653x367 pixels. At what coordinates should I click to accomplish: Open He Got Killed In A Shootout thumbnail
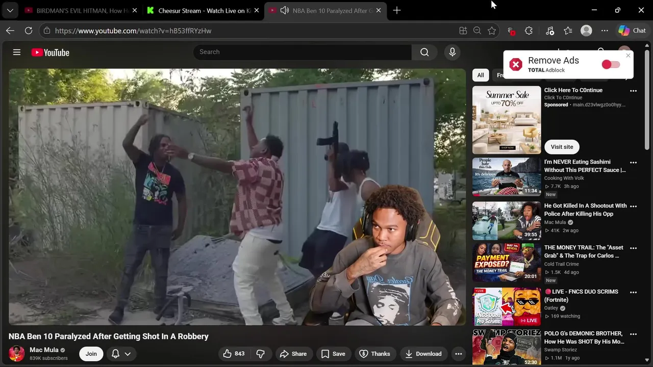tap(507, 221)
